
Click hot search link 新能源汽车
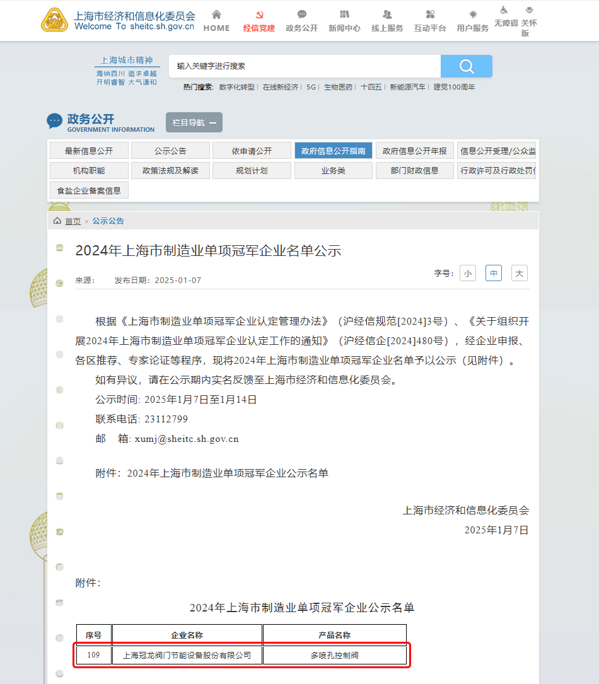tap(407, 87)
